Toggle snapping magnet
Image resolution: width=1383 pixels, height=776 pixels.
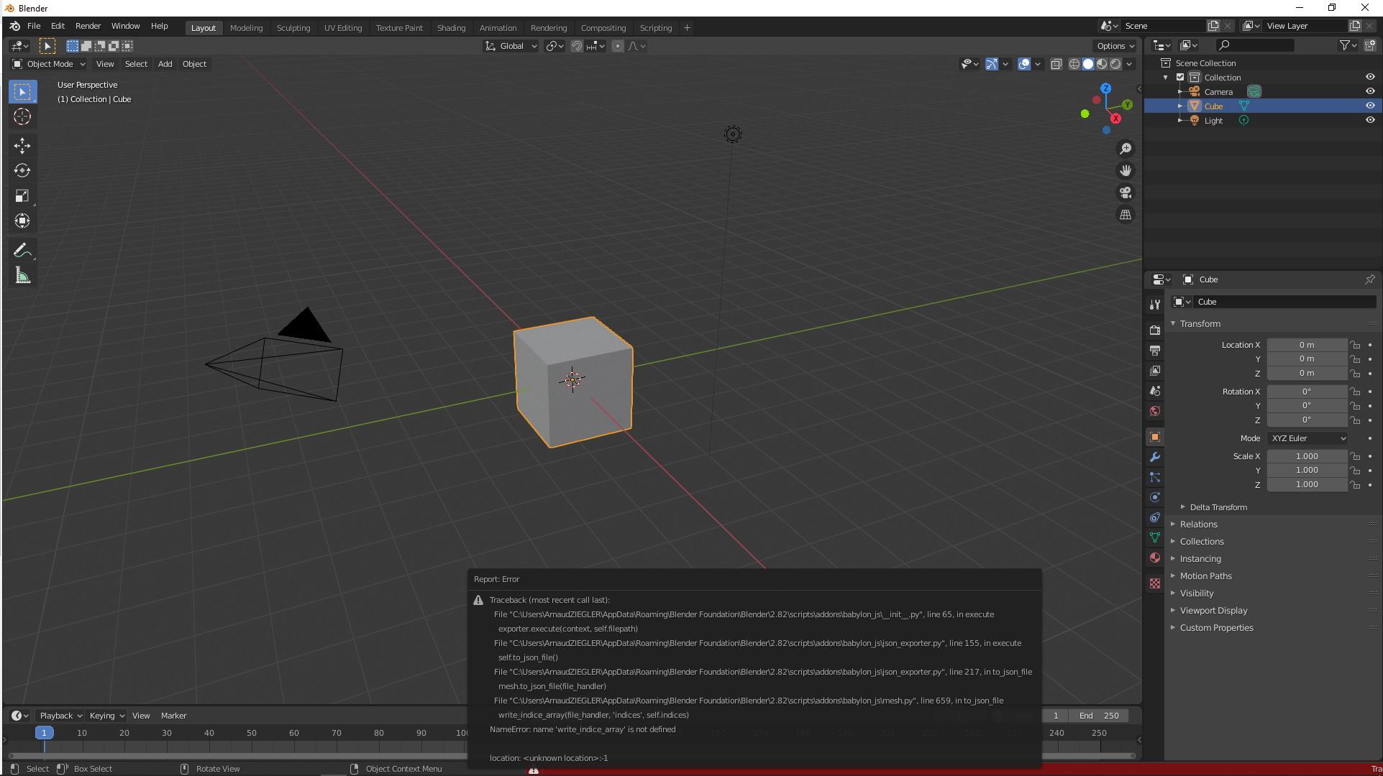pos(576,46)
